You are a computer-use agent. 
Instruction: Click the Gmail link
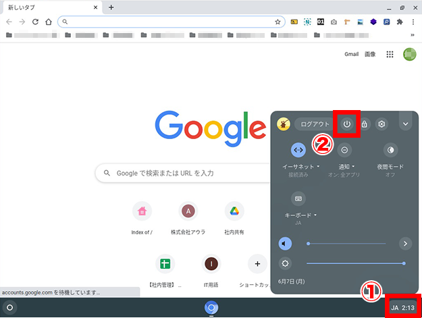(x=352, y=54)
